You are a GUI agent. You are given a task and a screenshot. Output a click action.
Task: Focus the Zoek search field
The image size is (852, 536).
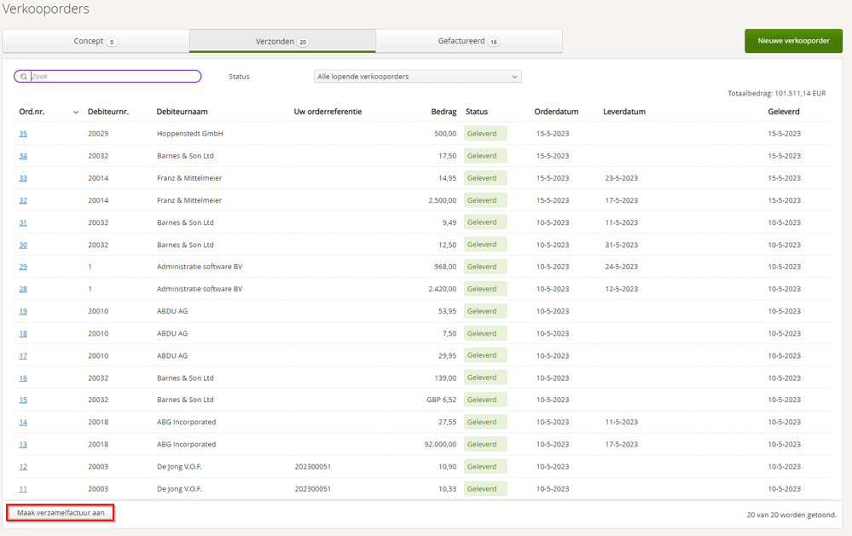(x=115, y=77)
